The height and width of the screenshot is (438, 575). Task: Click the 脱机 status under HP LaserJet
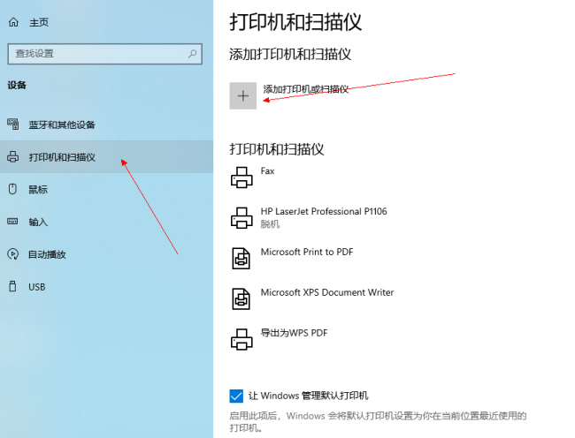pos(271,224)
